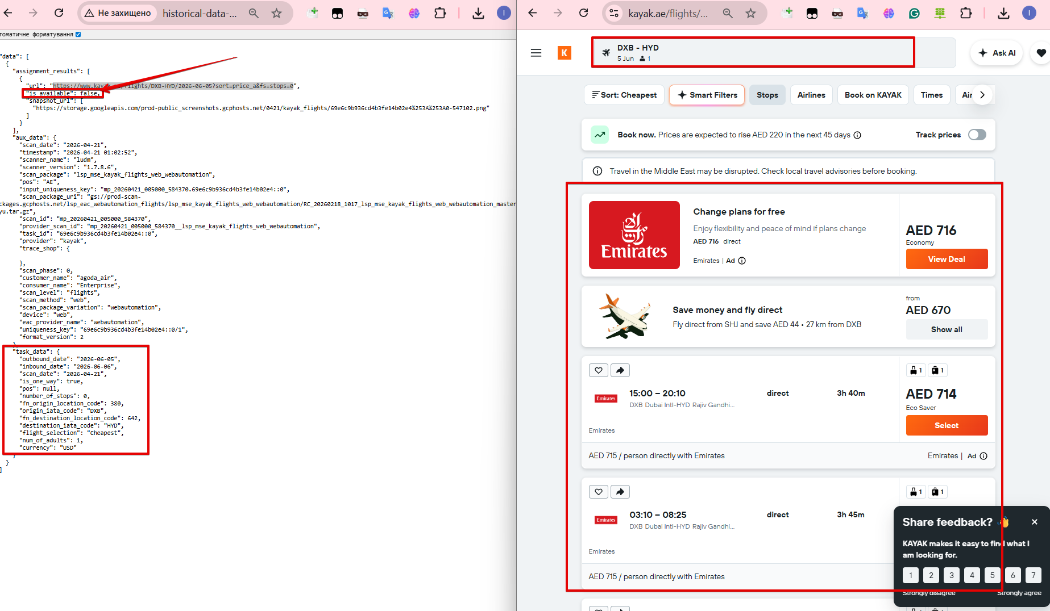This screenshot has width=1050, height=611.
Task: Open Downloads in the left browser toolbar
Action: pos(479,13)
